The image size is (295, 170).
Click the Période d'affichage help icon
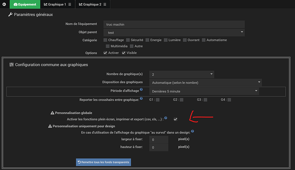tap(141, 89)
